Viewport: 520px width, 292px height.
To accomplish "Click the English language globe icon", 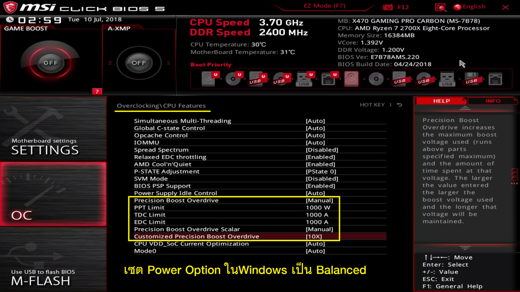I will coord(457,7).
